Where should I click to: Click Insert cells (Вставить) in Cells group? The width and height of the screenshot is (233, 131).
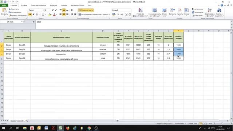pos(173,12)
